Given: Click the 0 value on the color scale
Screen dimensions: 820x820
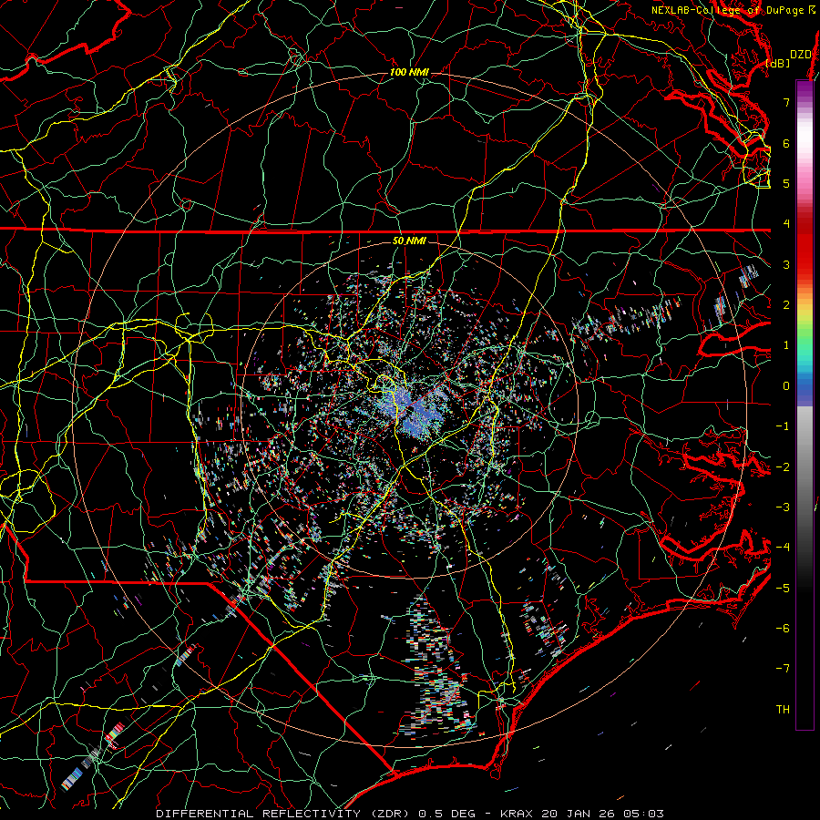Looking at the screenshot, I should [786, 386].
